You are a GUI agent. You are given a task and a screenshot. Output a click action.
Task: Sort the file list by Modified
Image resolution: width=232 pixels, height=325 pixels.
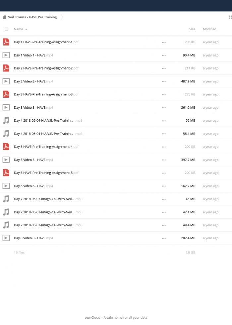(209, 29)
